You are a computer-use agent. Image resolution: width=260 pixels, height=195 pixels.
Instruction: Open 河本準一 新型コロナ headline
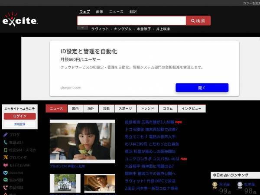151,188
